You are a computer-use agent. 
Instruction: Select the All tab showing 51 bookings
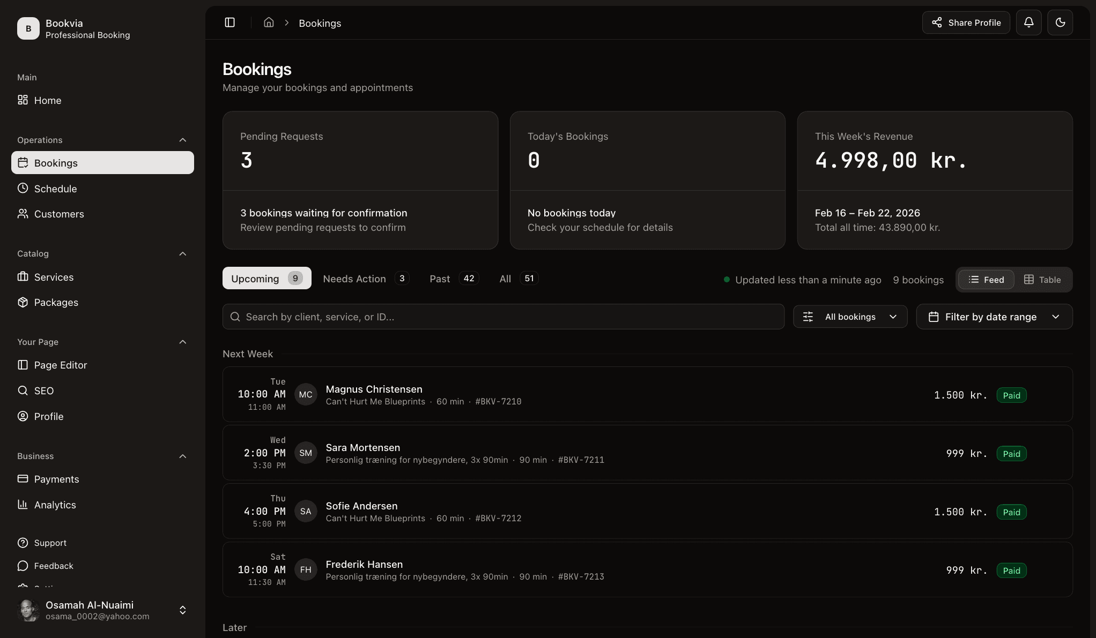coord(516,278)
